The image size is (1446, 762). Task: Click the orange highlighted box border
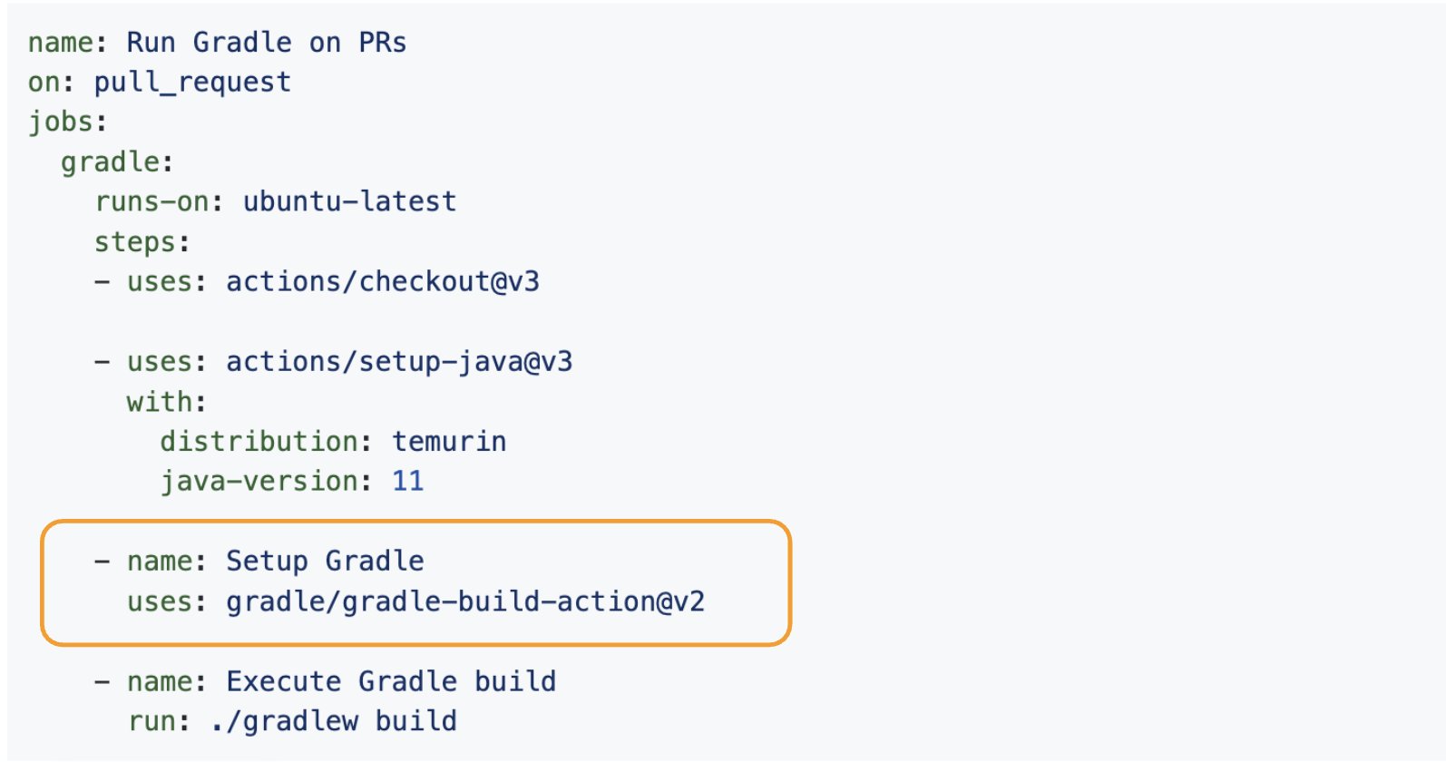416,522
